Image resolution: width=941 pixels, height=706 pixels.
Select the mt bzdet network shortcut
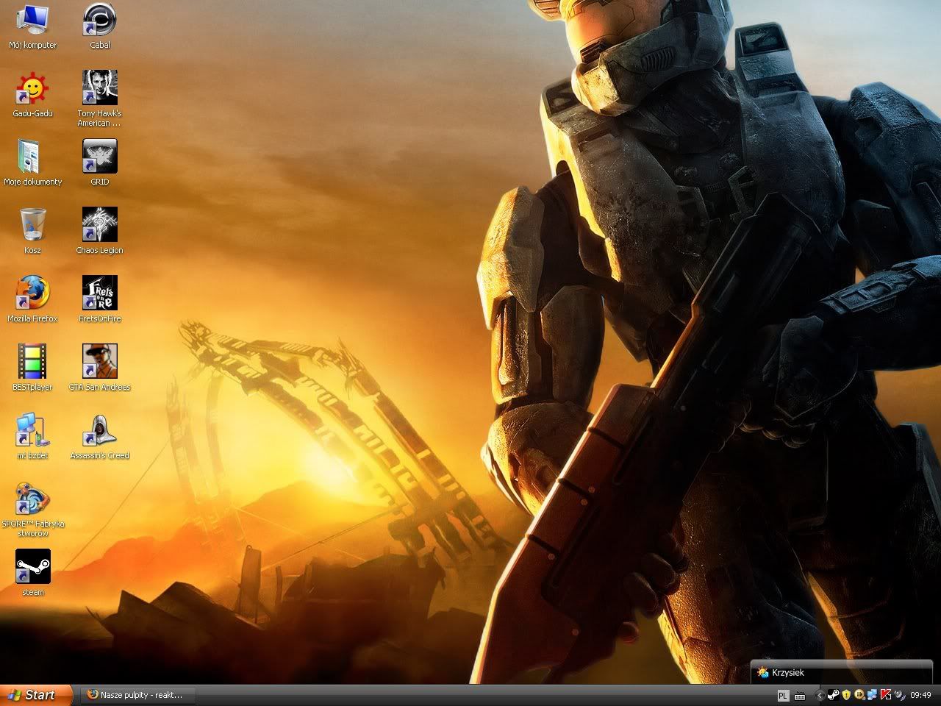32,437
